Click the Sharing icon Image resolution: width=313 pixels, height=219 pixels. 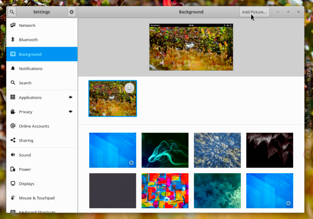tap(13, 140)
